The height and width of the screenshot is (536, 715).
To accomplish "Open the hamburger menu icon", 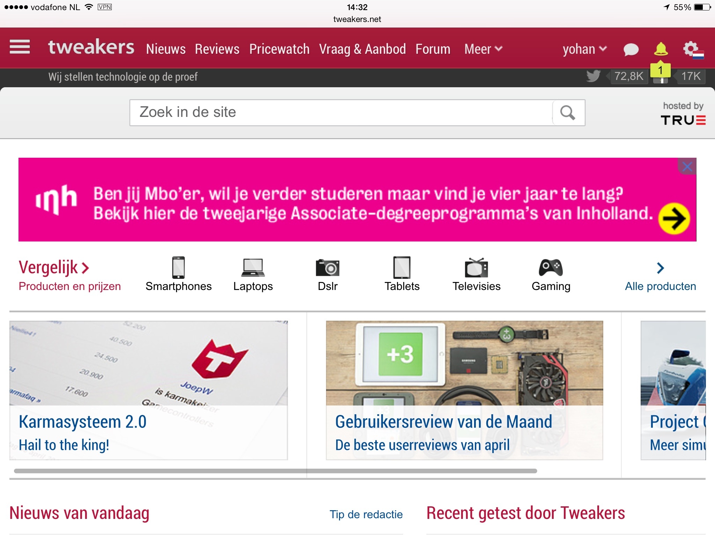I will (20, 47).
